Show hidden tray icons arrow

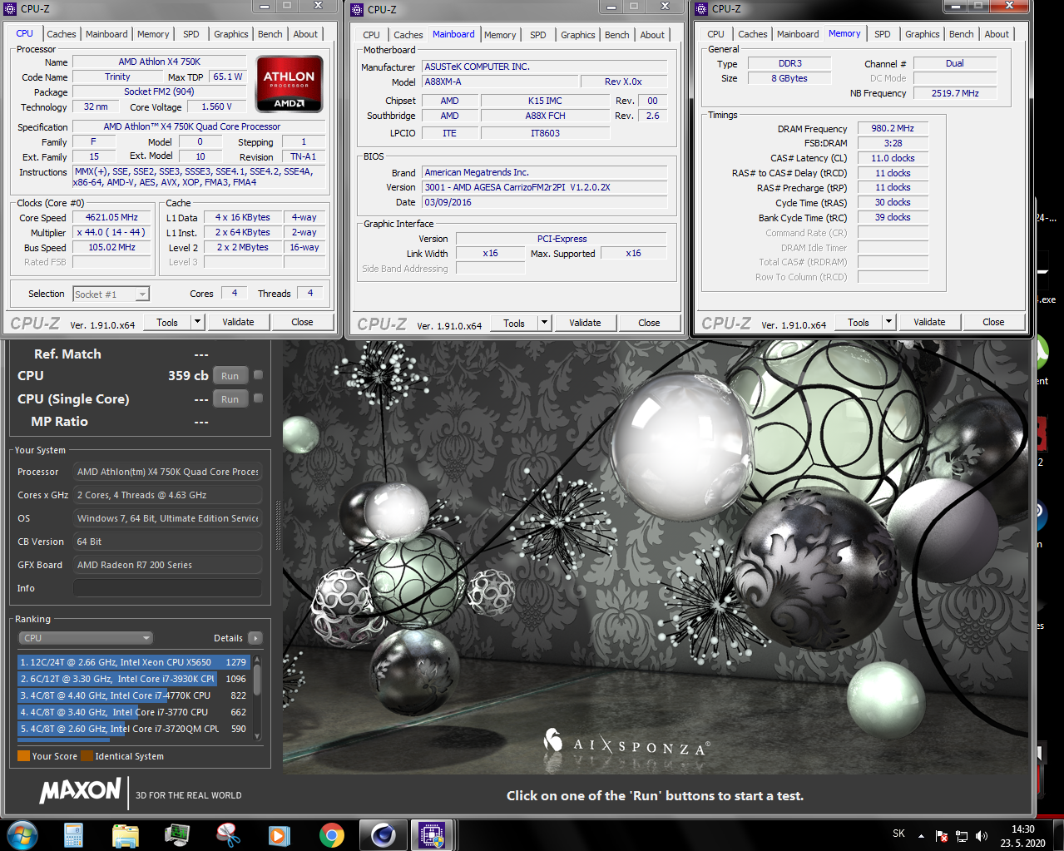(921, 836)
